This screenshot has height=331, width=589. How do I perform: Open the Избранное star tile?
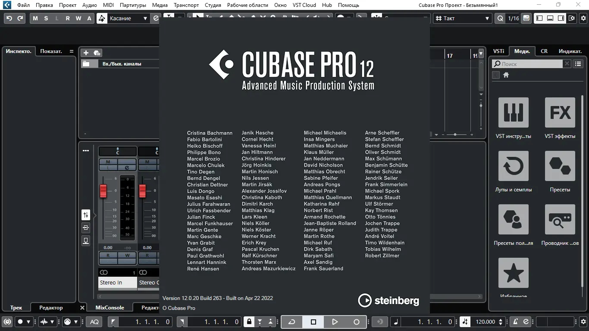(514, 273)
